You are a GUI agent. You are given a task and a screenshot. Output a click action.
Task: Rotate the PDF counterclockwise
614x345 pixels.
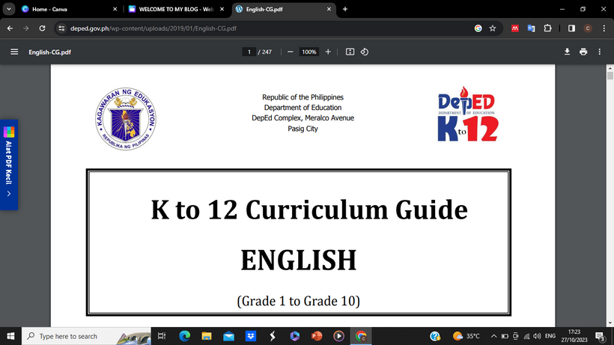(365, 52)
